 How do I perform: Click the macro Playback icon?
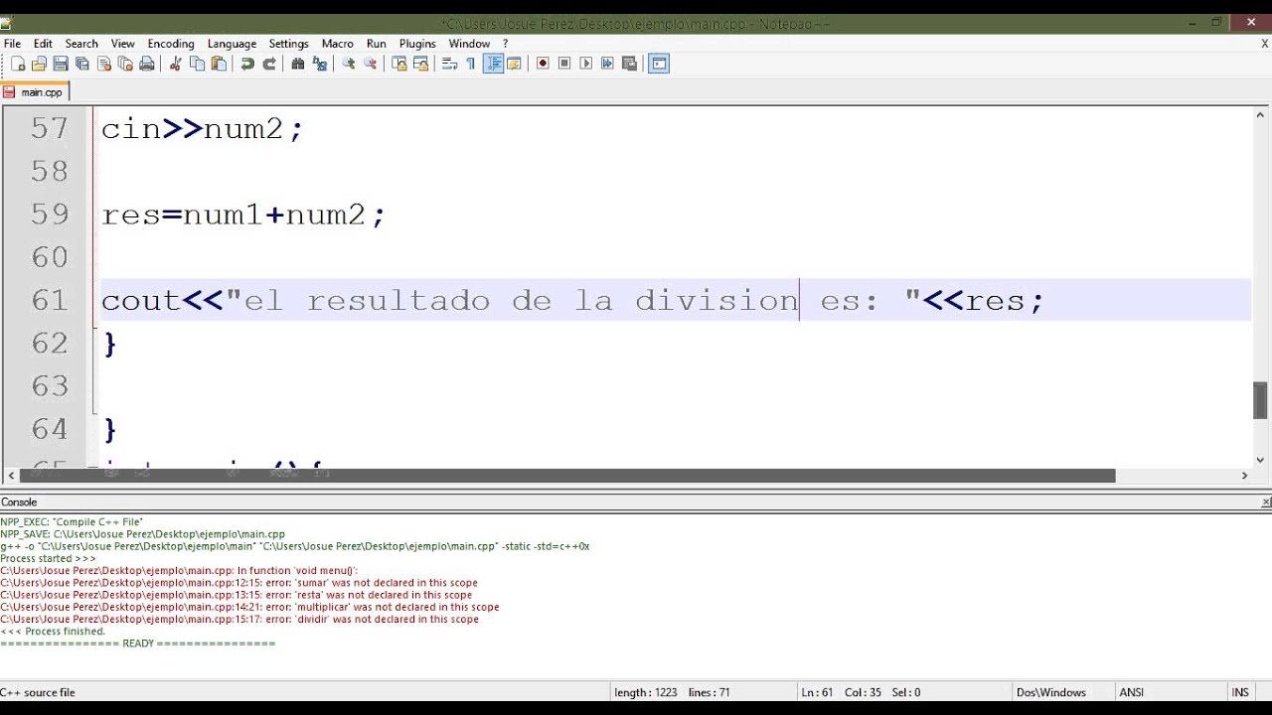coord(586,64)
